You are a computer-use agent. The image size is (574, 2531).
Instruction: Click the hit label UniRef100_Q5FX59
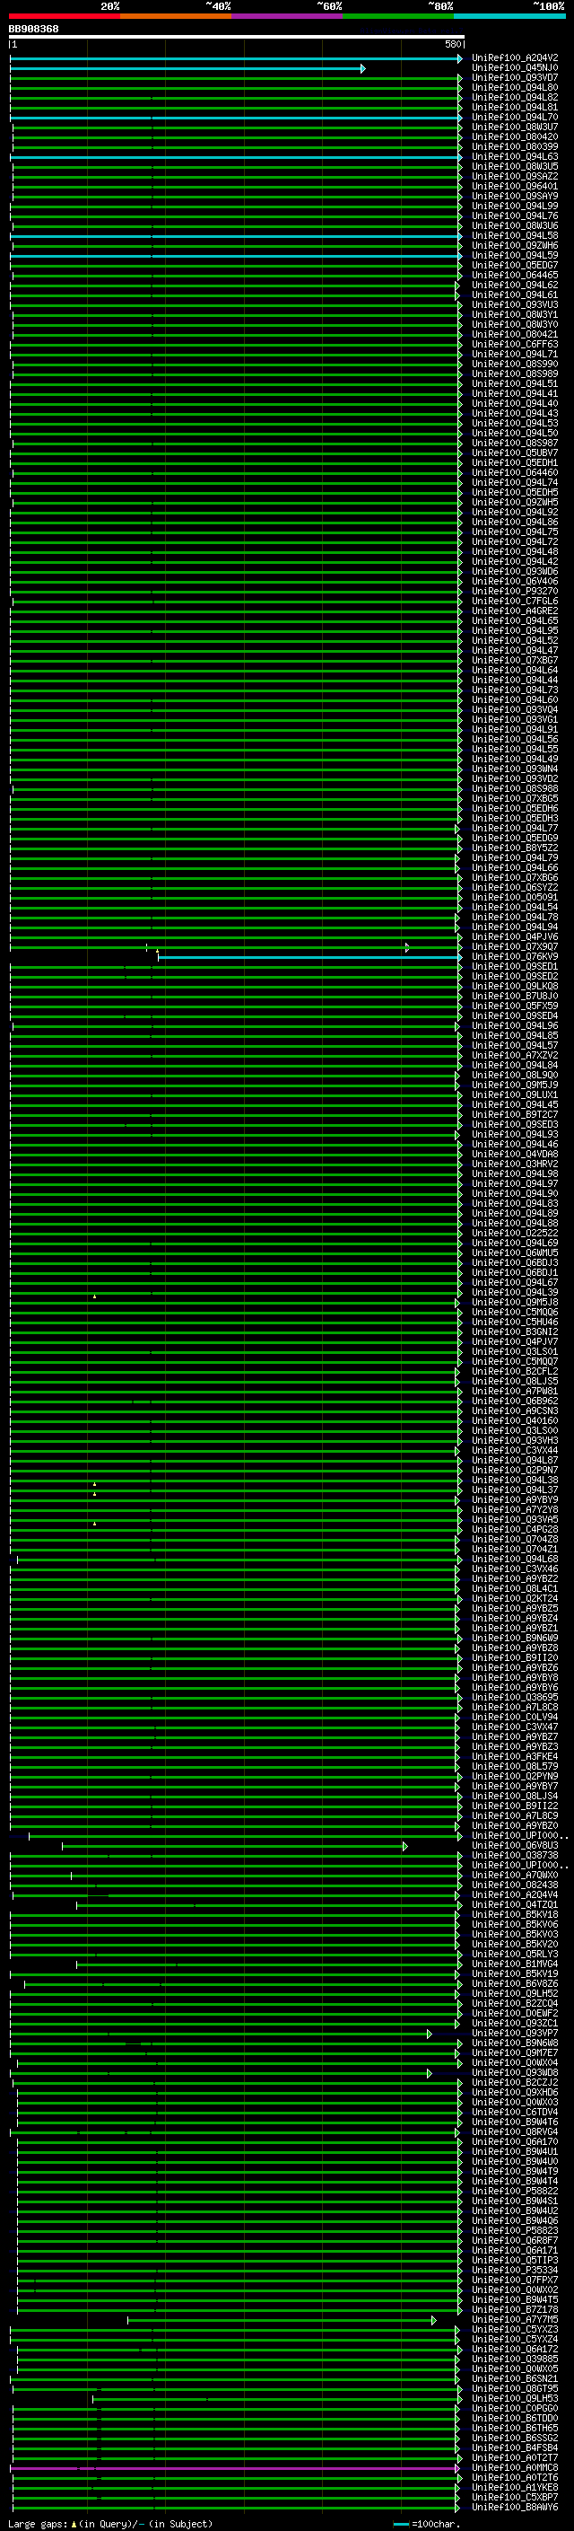click(515, 1006)
